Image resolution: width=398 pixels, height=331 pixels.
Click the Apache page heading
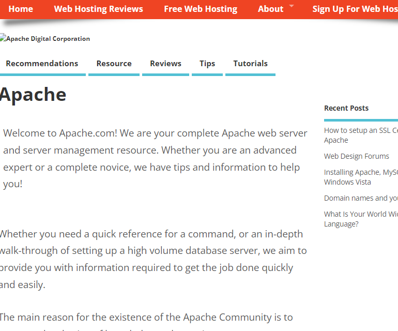pyautogui.click(x=33, y=95)
